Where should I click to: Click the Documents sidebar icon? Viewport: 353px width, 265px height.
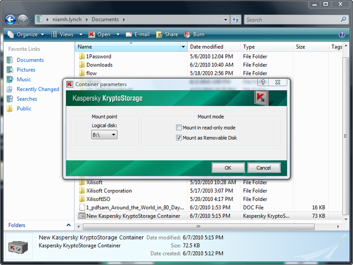point(10,60)
